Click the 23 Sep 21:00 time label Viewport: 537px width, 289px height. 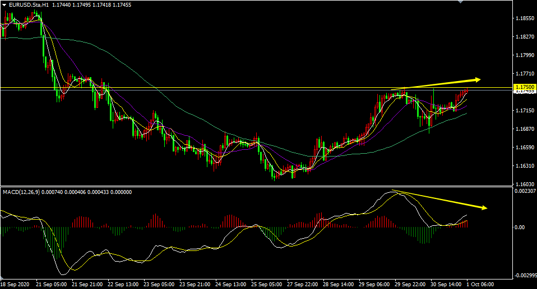tap(195, 284)
